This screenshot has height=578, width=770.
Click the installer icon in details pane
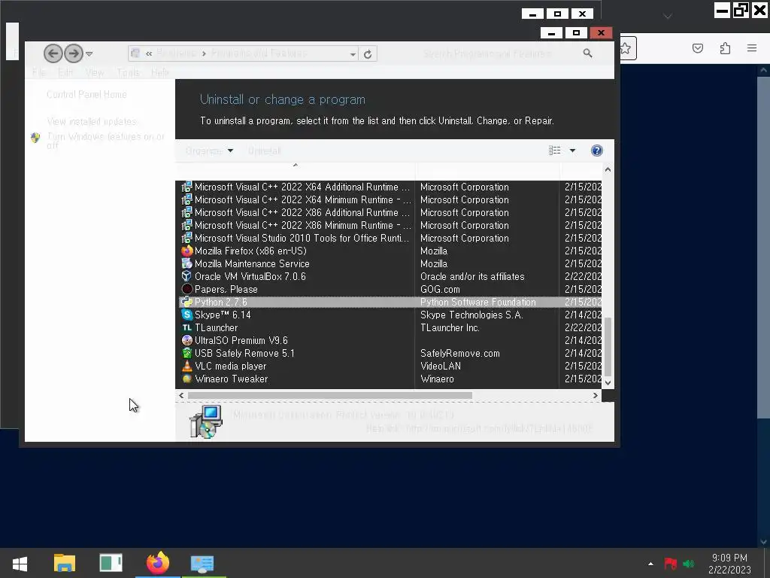click(206, 421)
